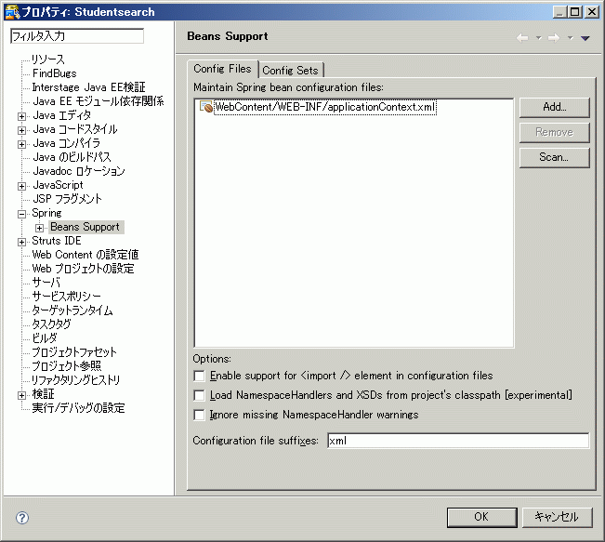Select FindBugs in the tree

tap(55, 73)
